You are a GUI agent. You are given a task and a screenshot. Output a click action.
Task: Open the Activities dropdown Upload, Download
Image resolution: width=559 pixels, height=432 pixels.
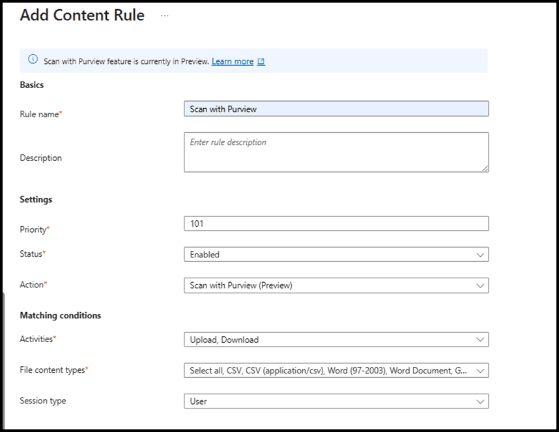point(336,339)
